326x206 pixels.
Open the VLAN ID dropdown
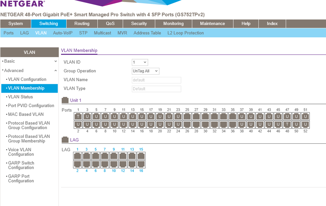tap(140, 62)
